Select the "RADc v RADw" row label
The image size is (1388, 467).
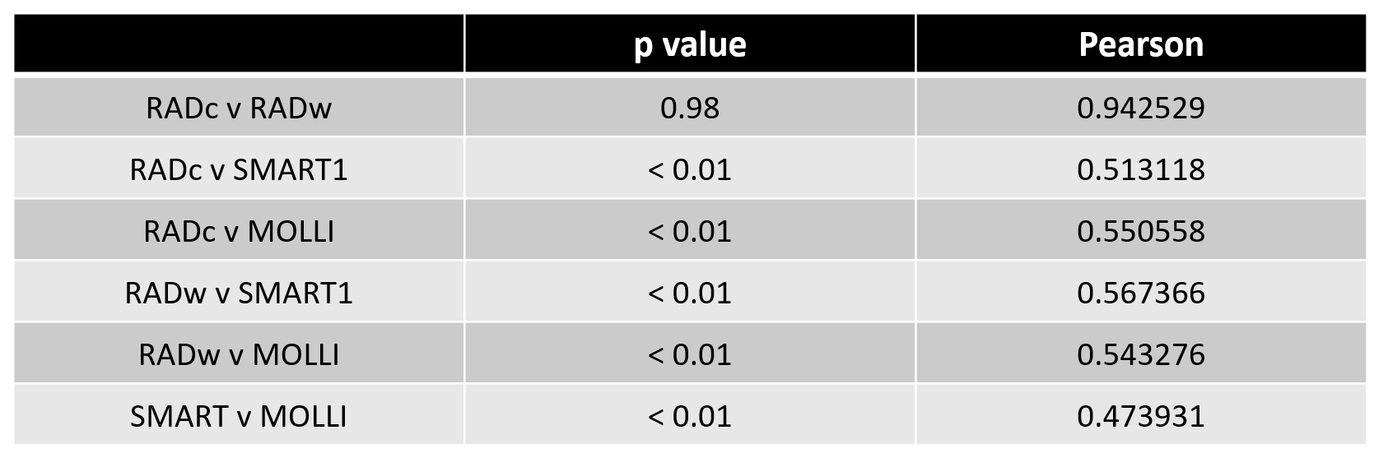point(239,109)
